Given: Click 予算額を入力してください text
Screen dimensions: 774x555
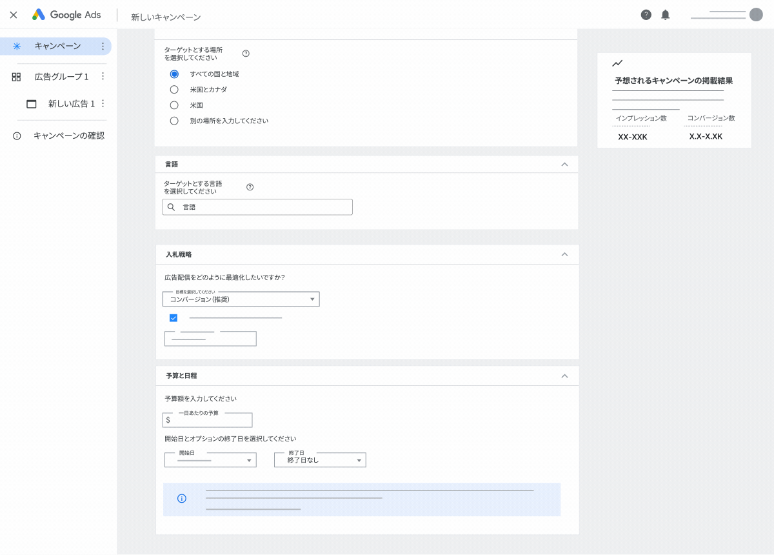Looking at the screenshot, I should pyautogui.click(x=201, y=399).
